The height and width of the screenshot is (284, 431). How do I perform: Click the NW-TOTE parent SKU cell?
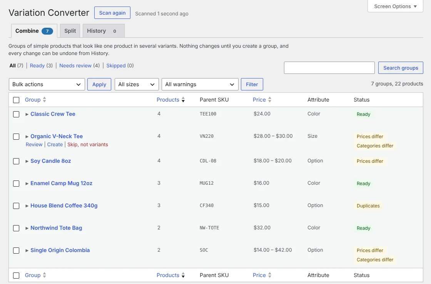(209, 228)
